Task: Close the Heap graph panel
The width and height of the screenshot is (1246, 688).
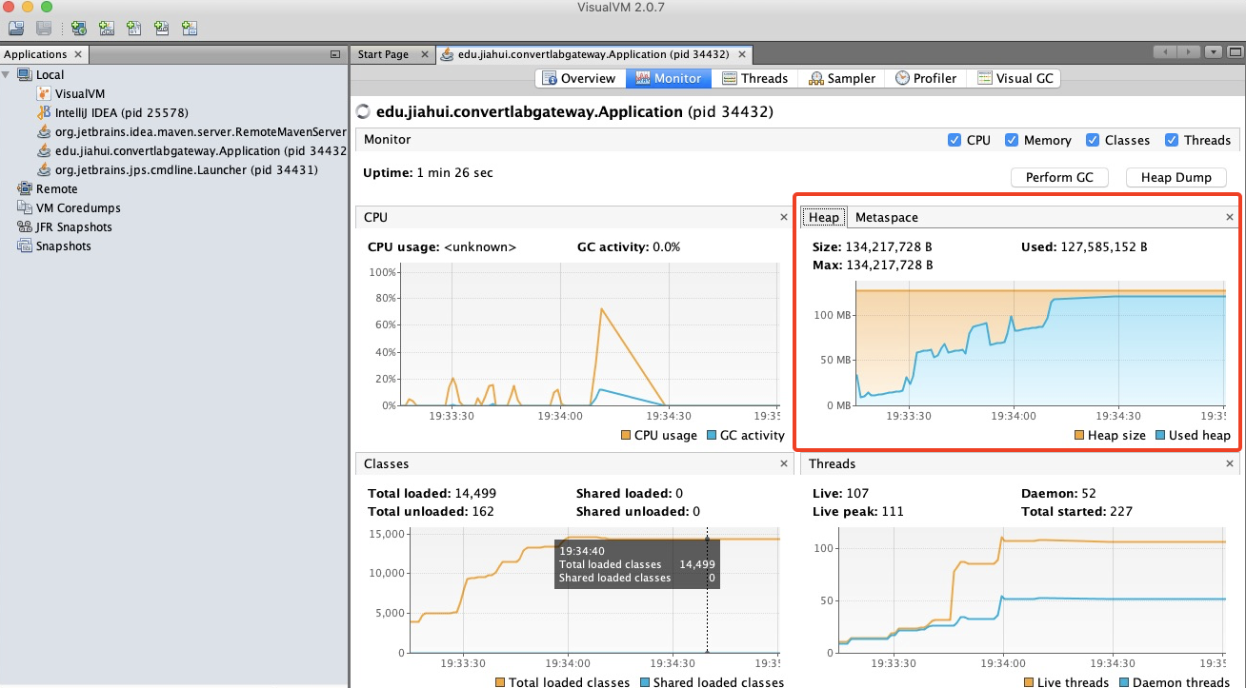Action: coord(1229,218)
